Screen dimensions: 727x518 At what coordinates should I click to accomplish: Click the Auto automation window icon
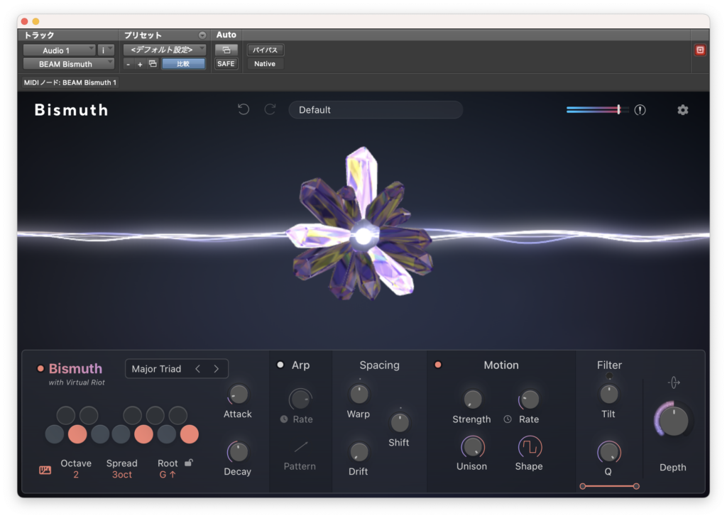pyautogui.click(x=226, y=50)
